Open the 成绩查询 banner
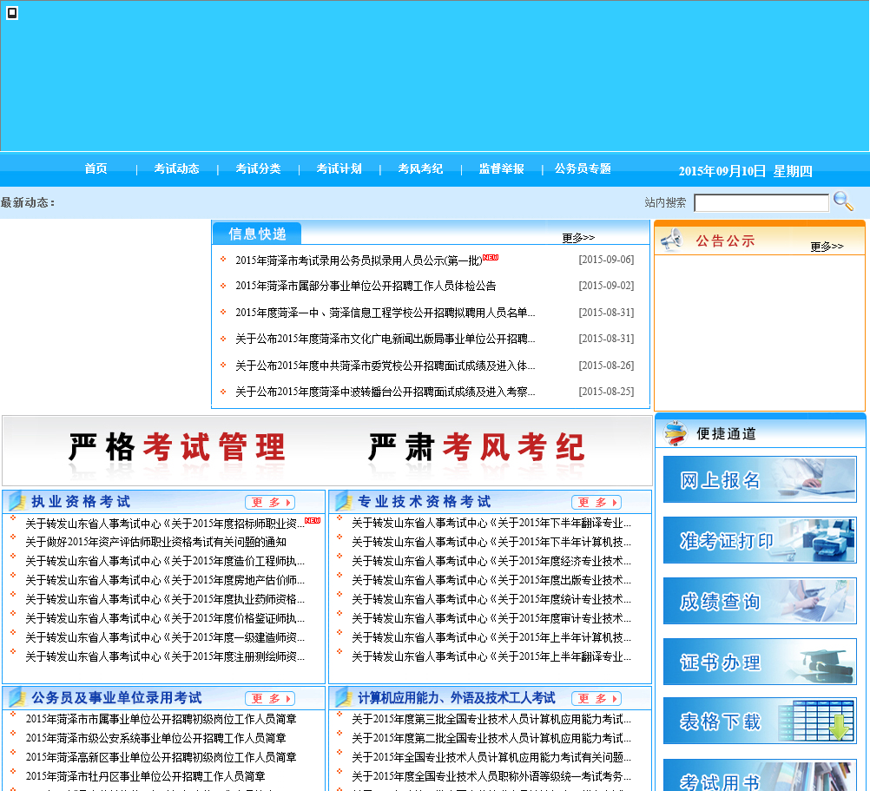Image resolution: width=870 pixels, height=791 pixels. click(760, 601)
